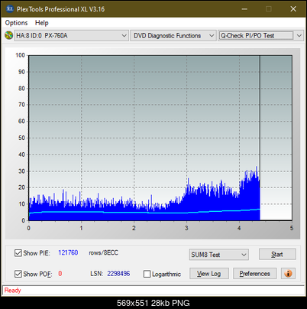Screen dimensions: 307x309
Task: Open the DVD Diagnostic Functions dropdown
Action: (173, 36)
